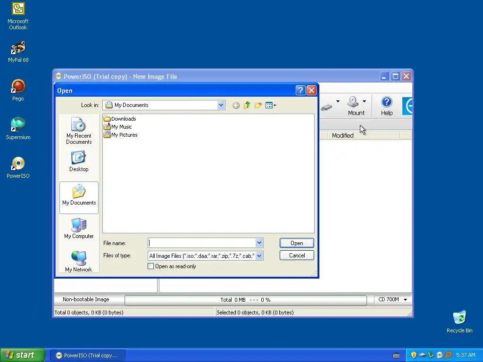Open the on-screen keyboard tray icon
This screenshot has width=483, height=362.
(x=396, y=355)
